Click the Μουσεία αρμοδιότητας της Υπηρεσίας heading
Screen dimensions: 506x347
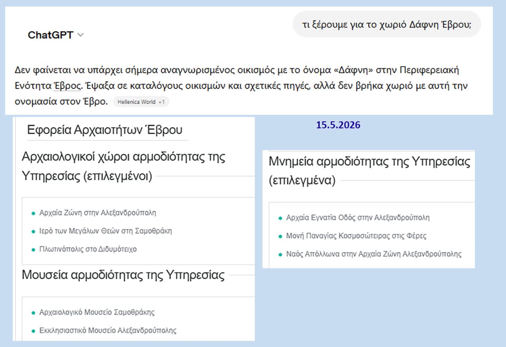click(x=123, y=275)
